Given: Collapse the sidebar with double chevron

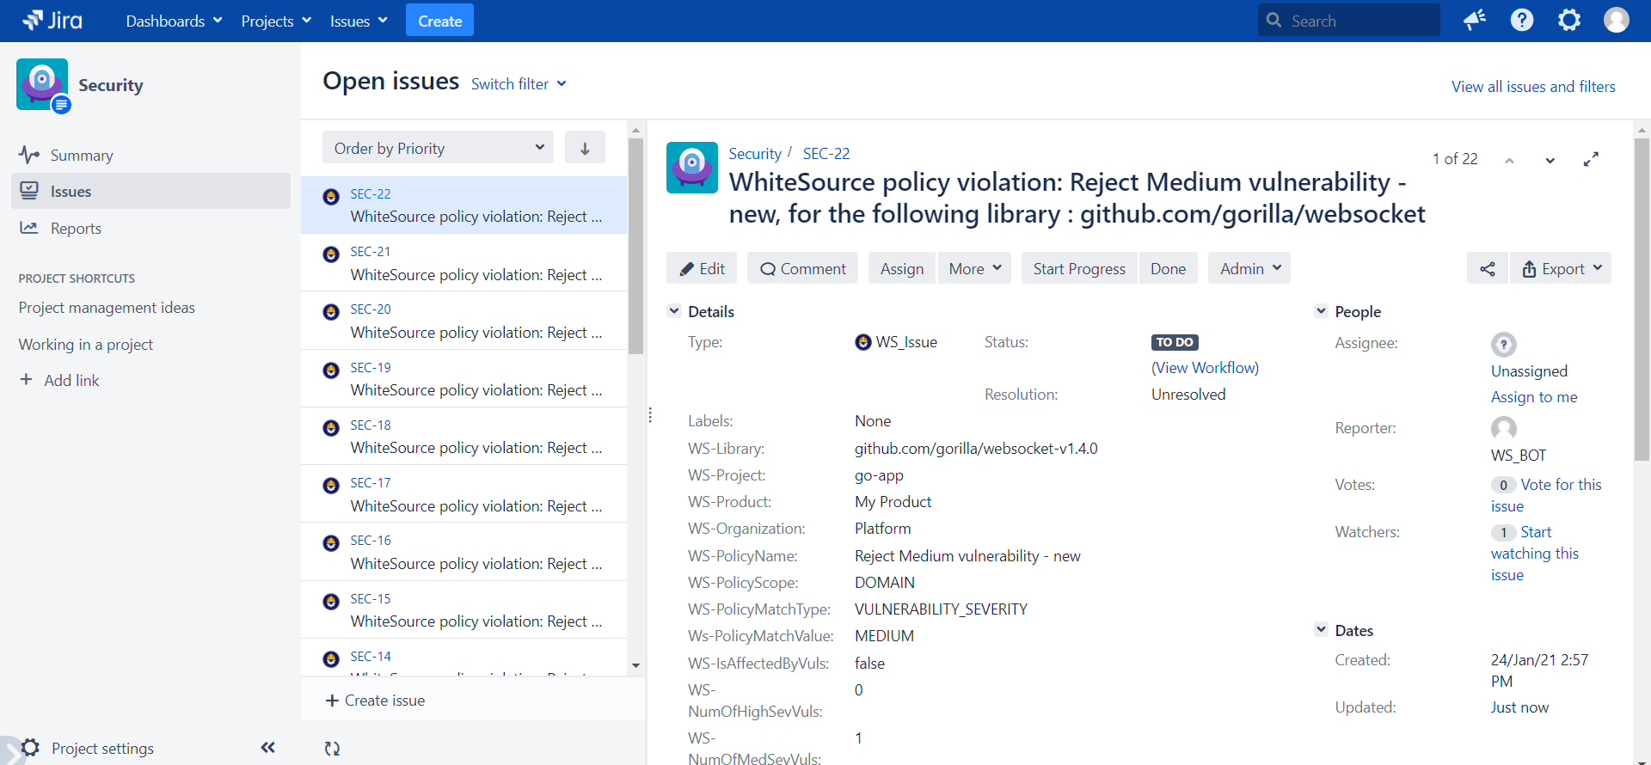Looking at the screenshot, I should 268,748.
